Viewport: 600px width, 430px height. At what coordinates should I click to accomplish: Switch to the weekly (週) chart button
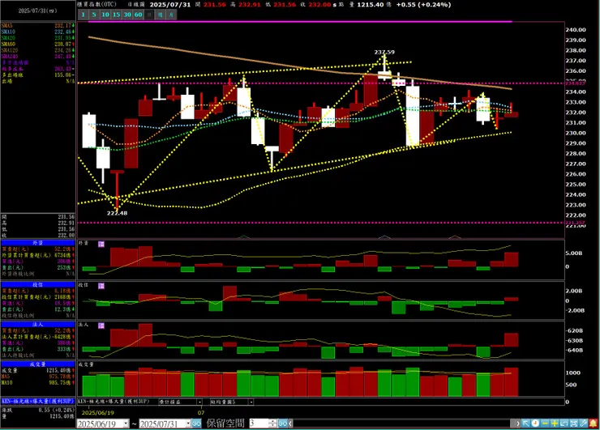pyautogui.click(x=161, y=15)
